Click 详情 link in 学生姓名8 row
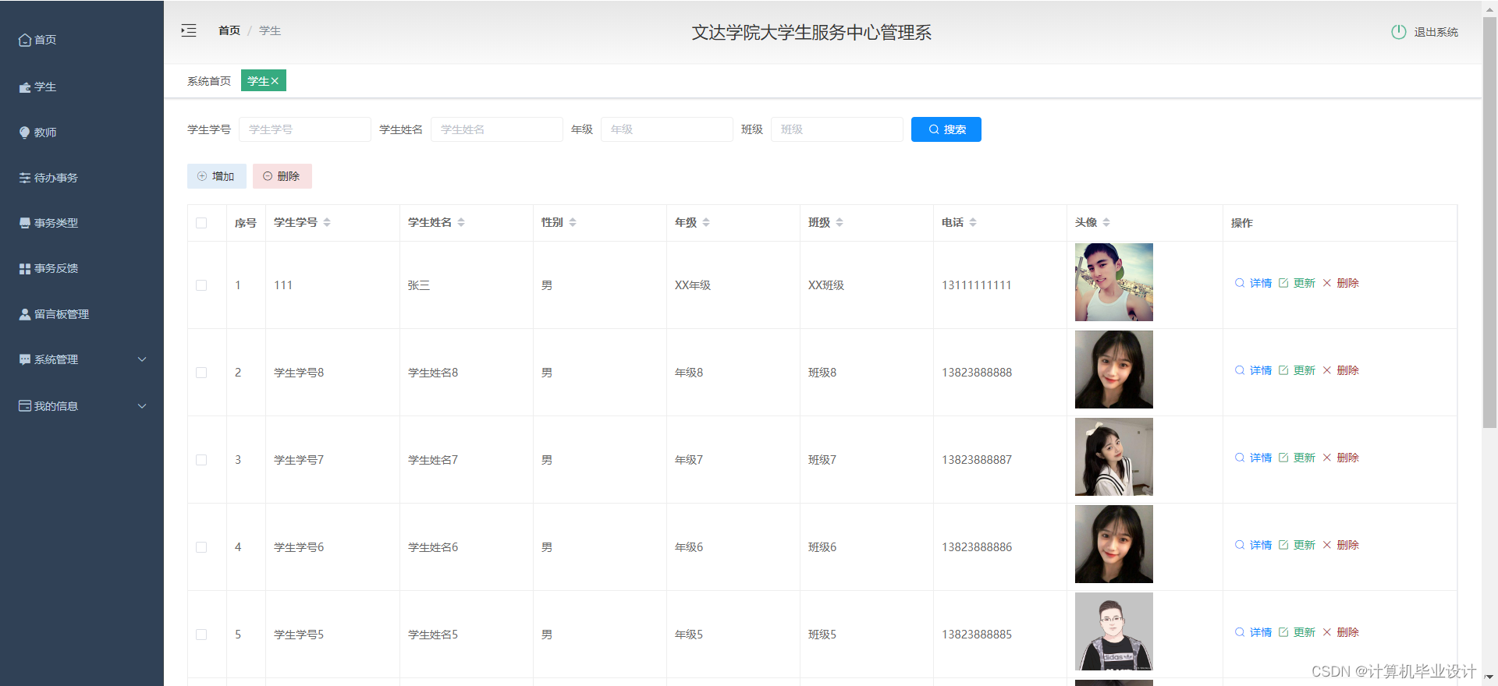Screen dimensions: 1498x686 point(1261,370)
